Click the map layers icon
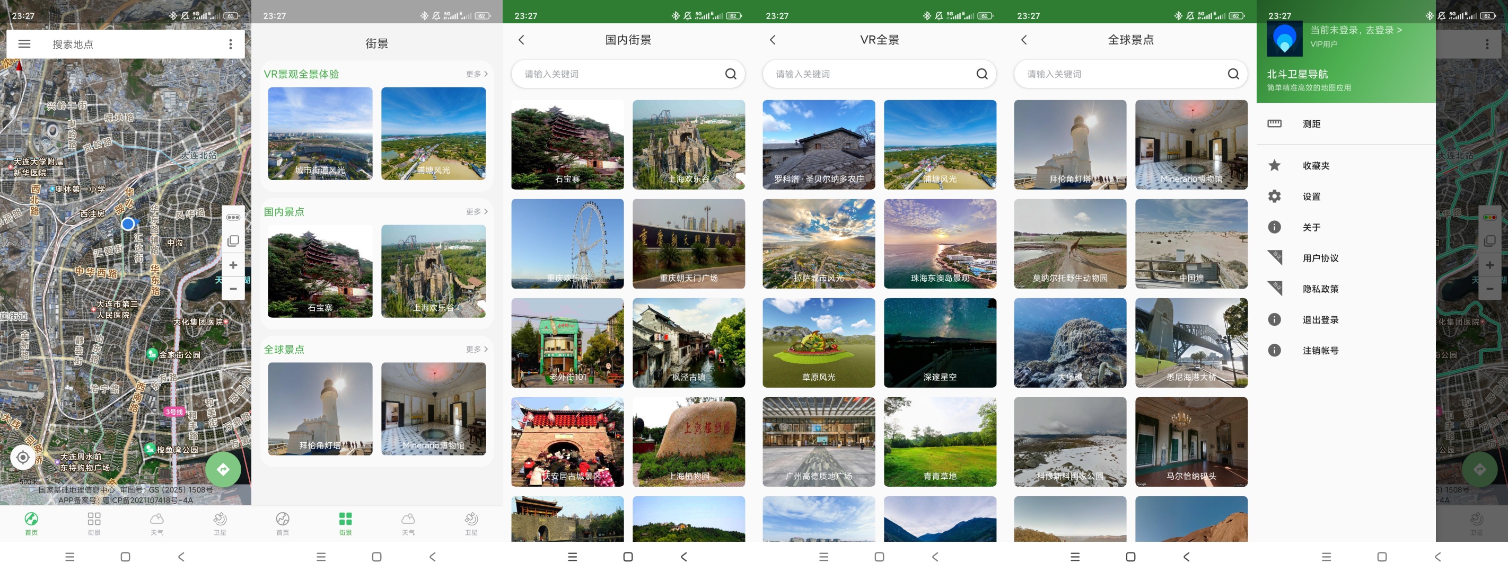The image size is (1508, 572). point(233,241)
